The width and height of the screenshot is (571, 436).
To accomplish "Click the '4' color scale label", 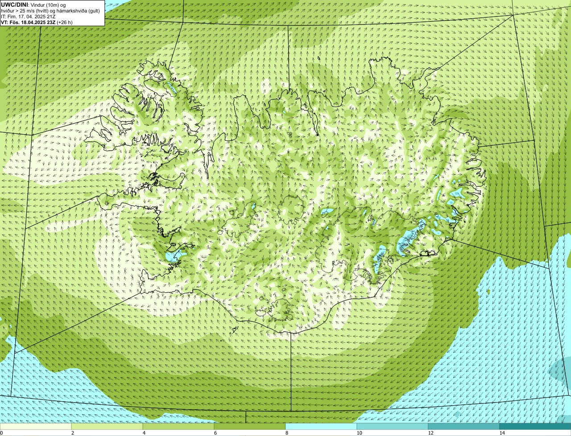I will pos(144,433).
